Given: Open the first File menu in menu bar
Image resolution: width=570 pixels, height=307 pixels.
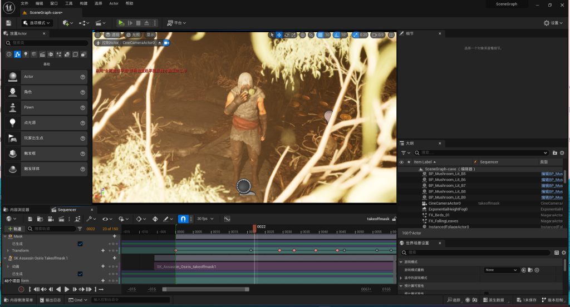Looking at the screenshot, I should click(24, 3).
